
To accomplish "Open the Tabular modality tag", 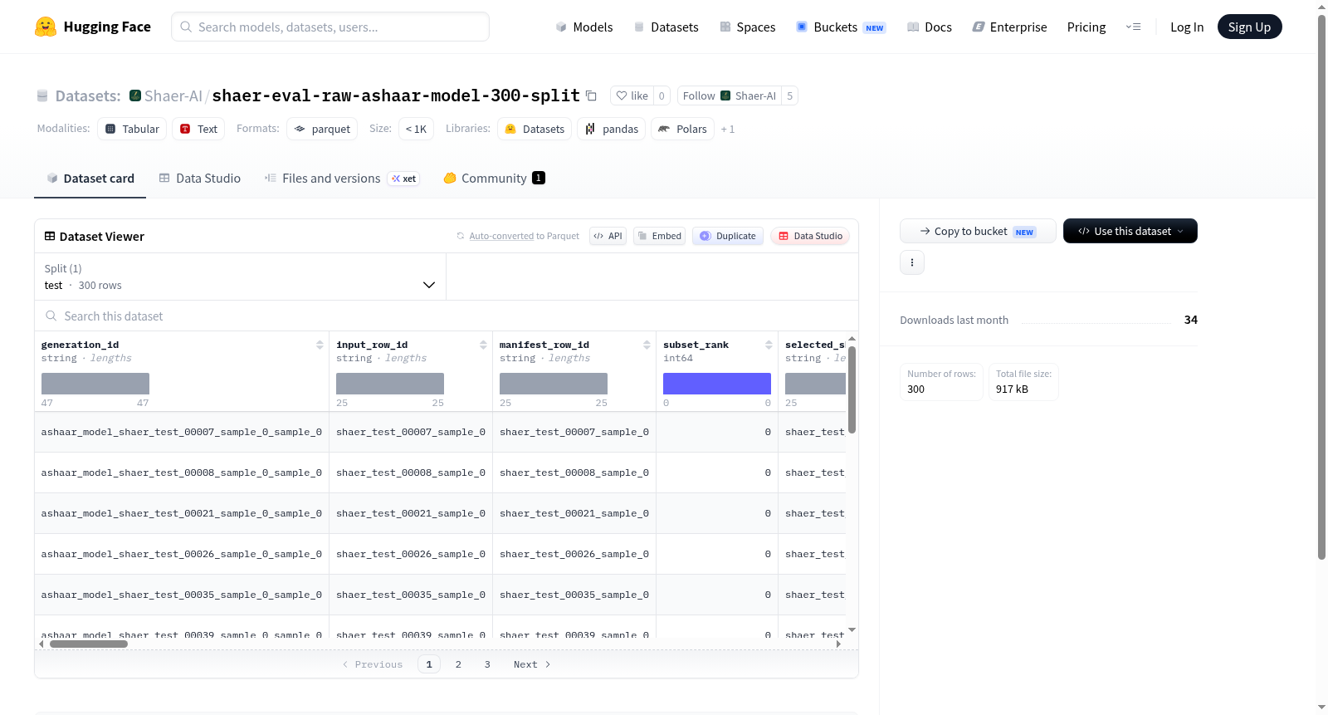I will coord(132,129).
